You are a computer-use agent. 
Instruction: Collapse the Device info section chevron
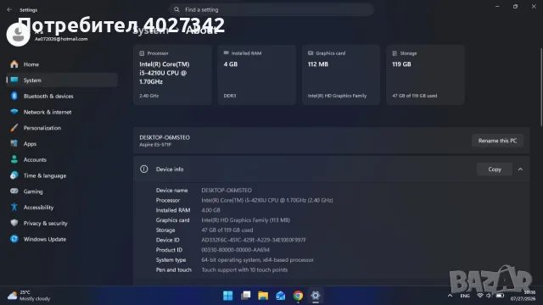[520, 169]
